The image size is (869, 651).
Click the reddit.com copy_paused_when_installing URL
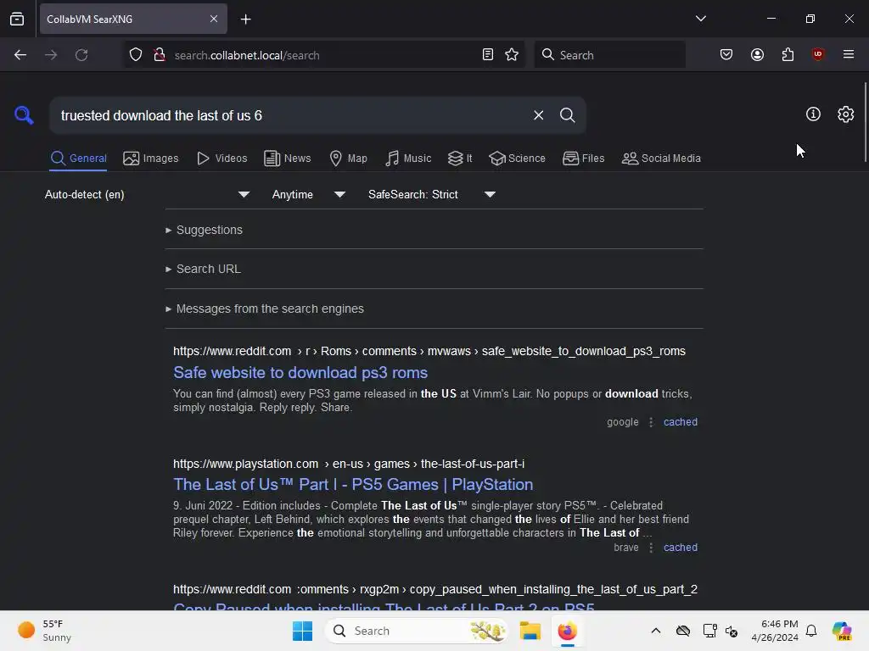pos(435,589)
